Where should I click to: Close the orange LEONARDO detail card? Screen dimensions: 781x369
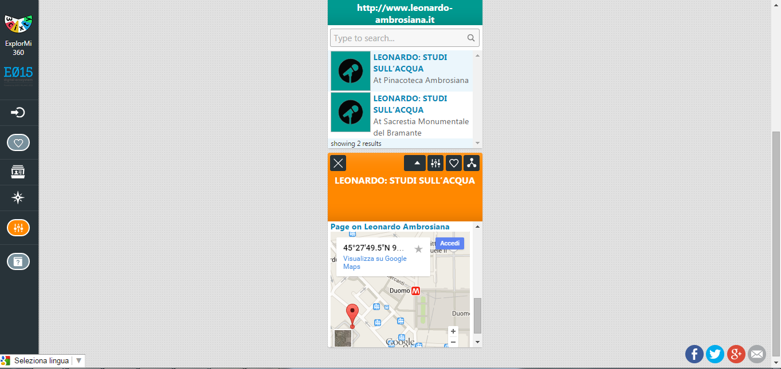click(338, 163)
